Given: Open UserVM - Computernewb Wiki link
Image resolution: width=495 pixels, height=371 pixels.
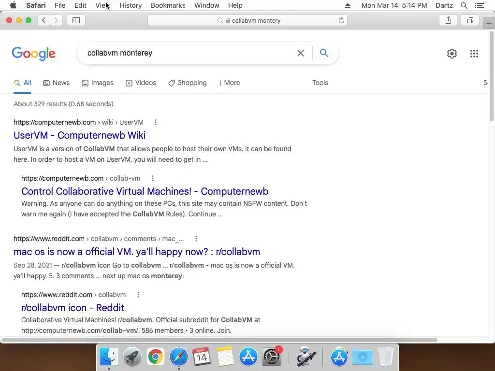Looking at the screenshot, I should [x=80, y=135].
